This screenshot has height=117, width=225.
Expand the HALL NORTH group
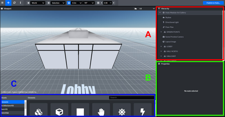click(x=161, y=51)
